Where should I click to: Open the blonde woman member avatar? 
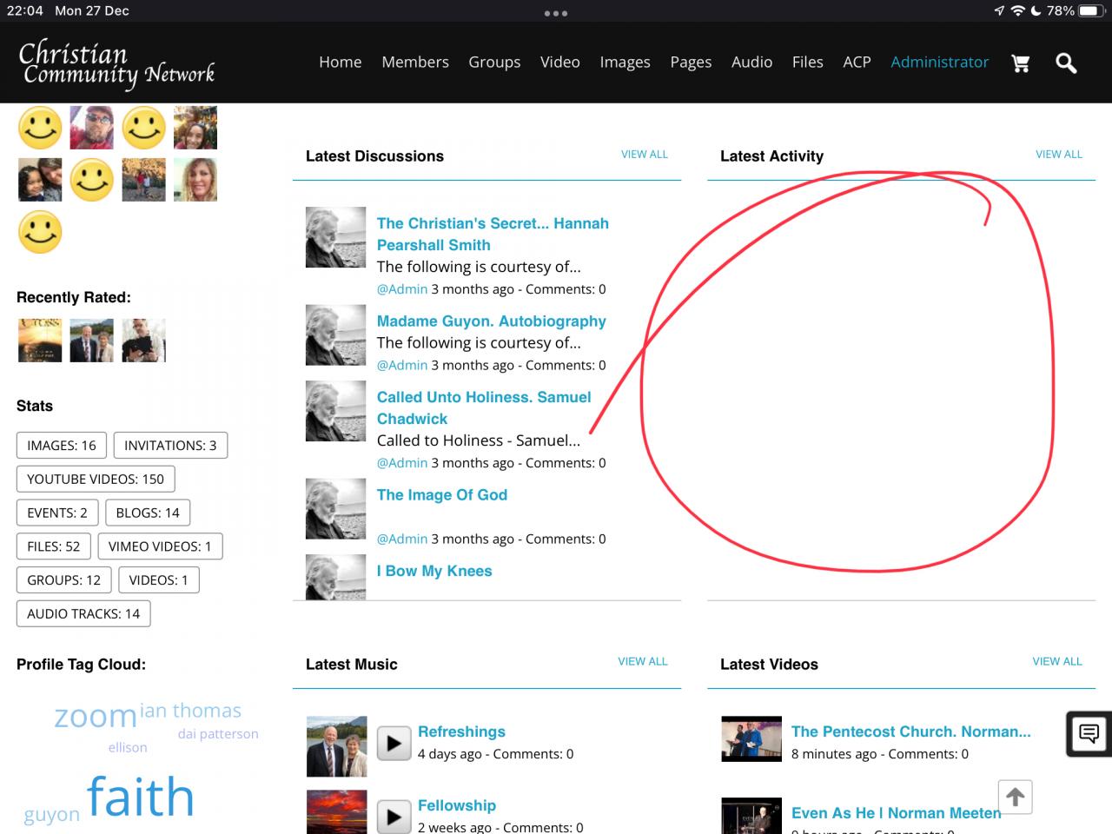(x=195, y=180)
